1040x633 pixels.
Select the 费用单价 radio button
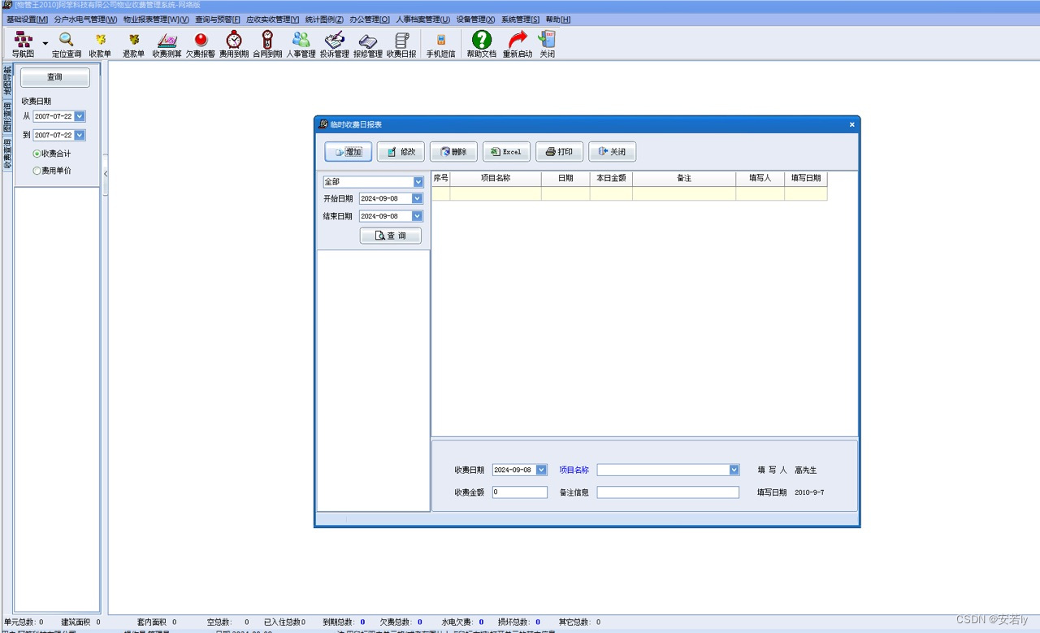(x=52, y=171)
